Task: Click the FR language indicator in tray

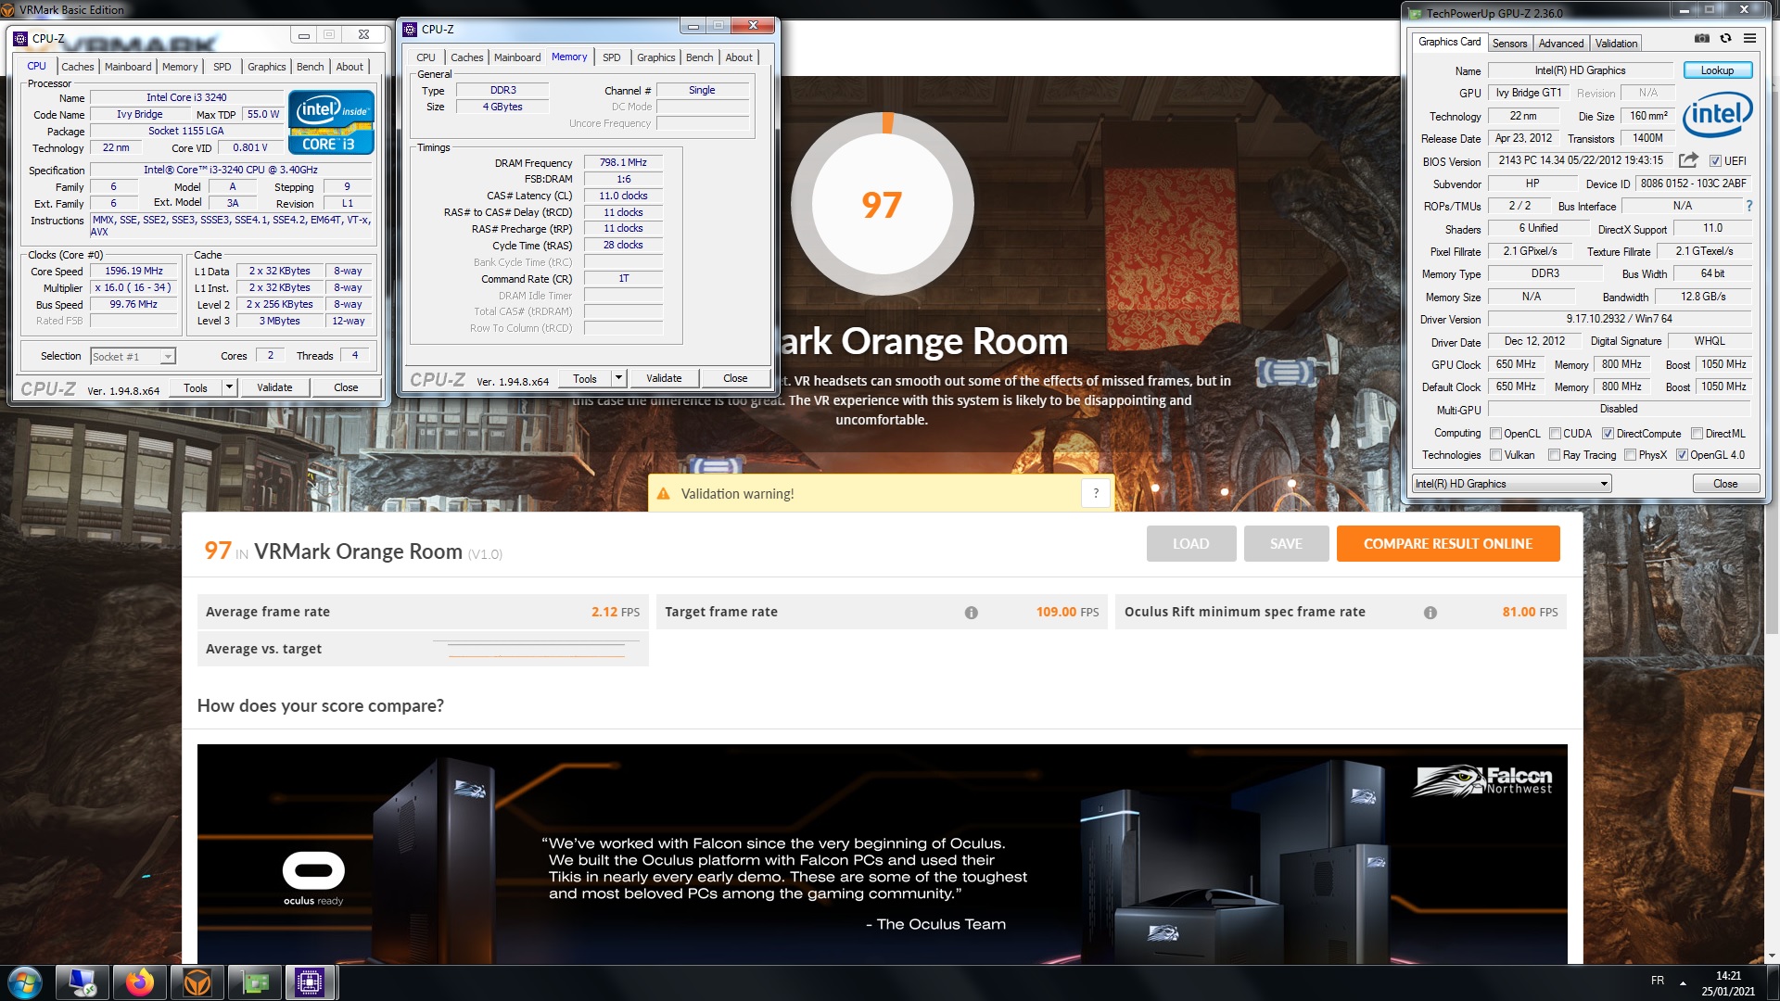Action: [x=1658, y=981]
